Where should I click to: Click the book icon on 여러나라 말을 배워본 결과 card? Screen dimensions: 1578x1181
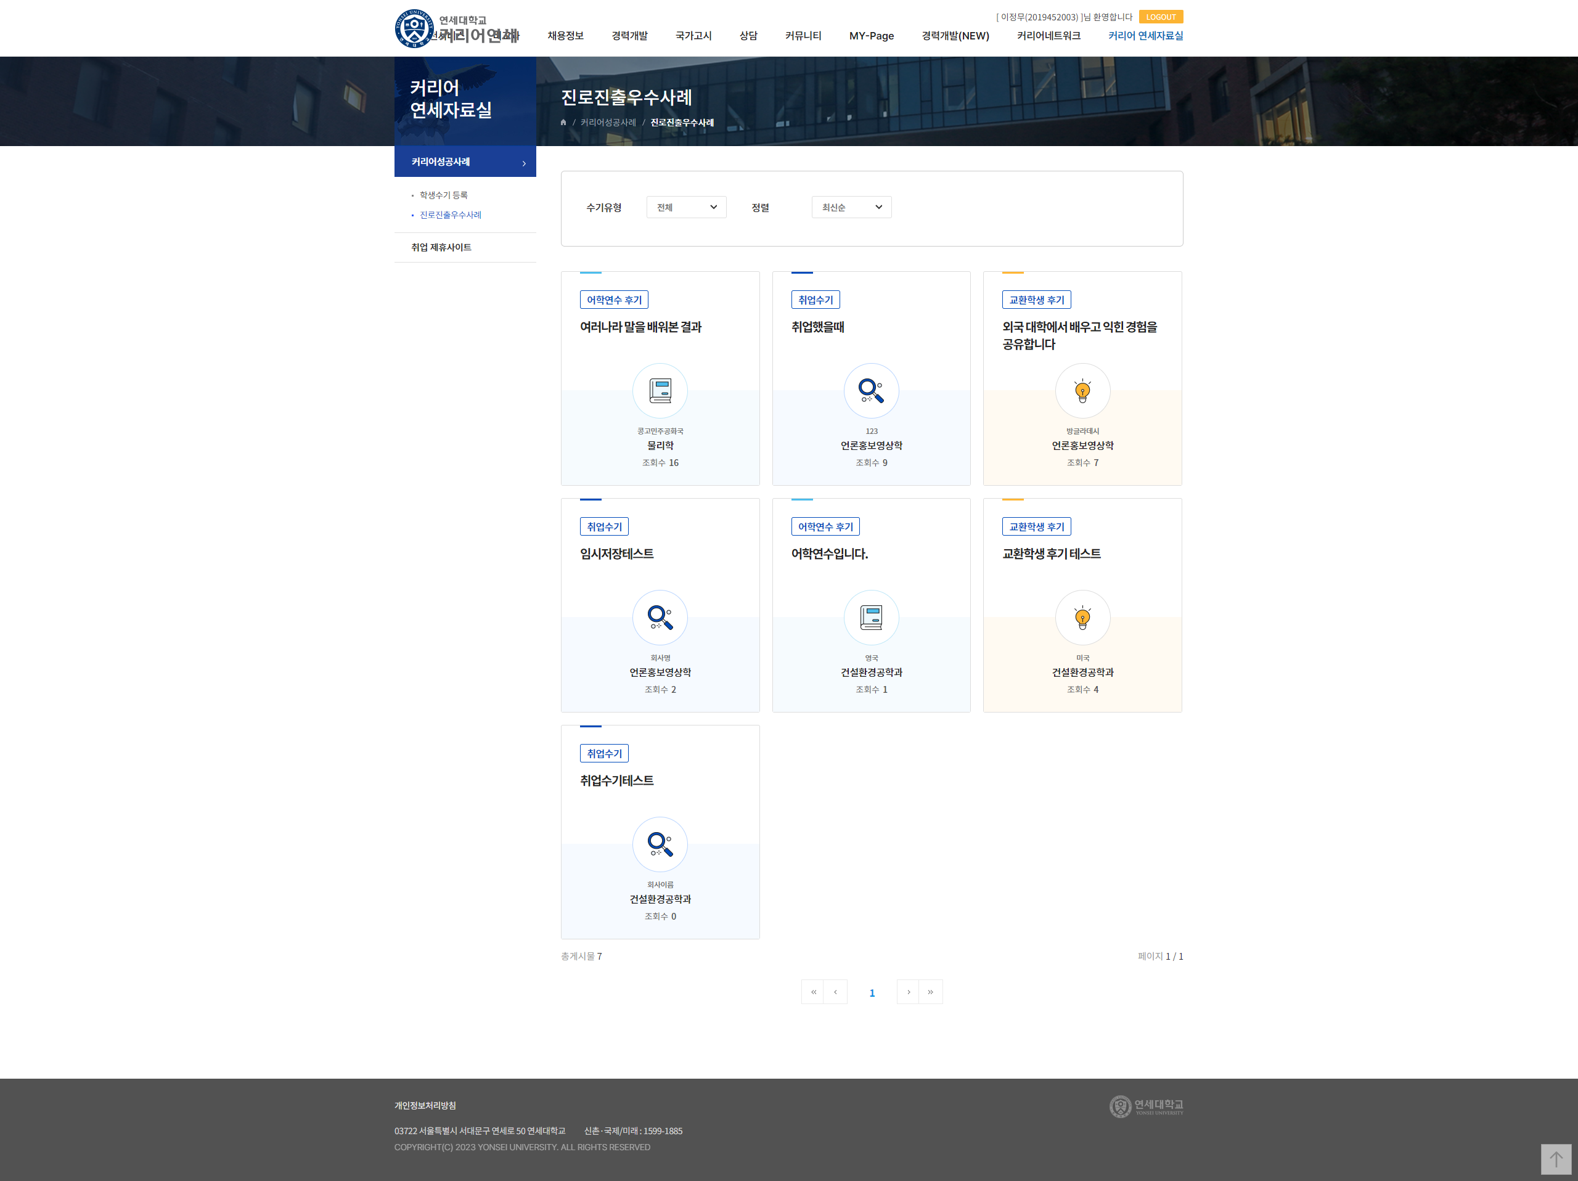point(660,391)
